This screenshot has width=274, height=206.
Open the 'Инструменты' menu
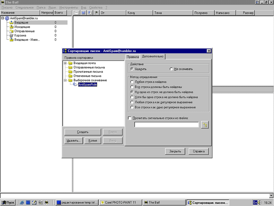[x=69, y=7]
